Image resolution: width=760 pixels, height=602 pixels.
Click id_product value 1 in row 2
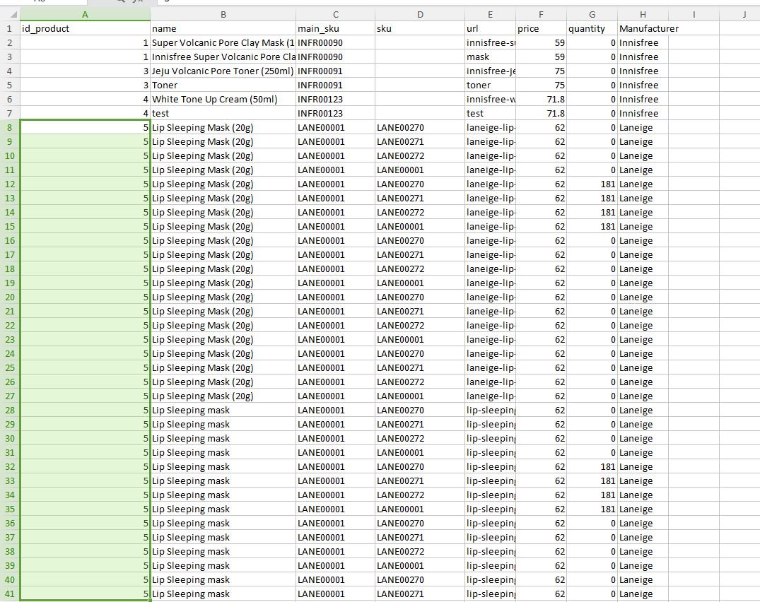coord(85,42)
